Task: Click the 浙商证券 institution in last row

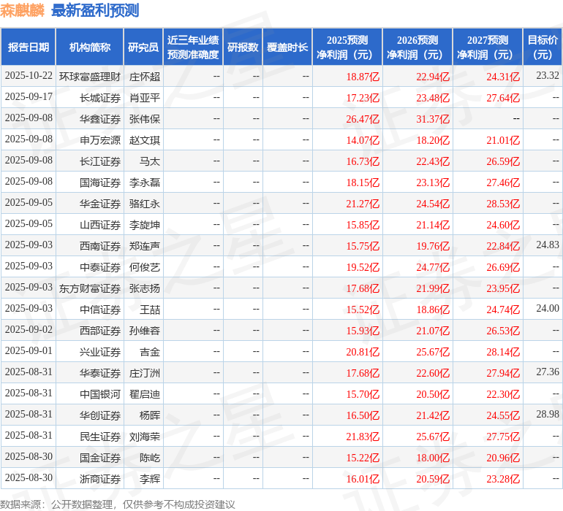Action: [100, 479]
